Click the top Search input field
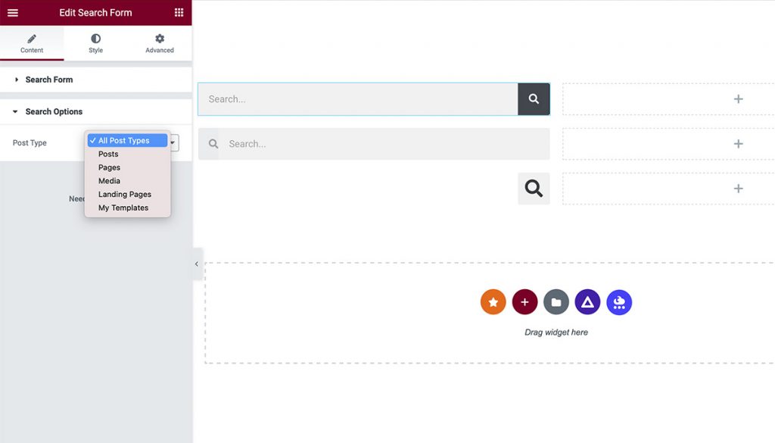Screen dimensions: 775x443 [357, 99]
